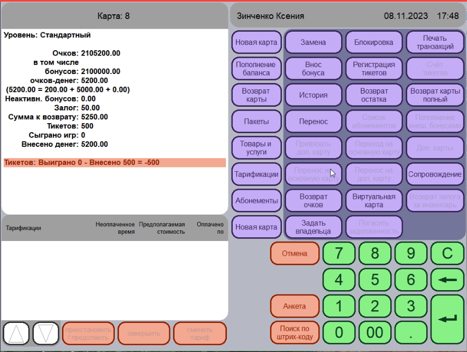This screenshot has width=467, height=352.
Task: Tap digit 2 on the keypad
Action: coord(375,306)
